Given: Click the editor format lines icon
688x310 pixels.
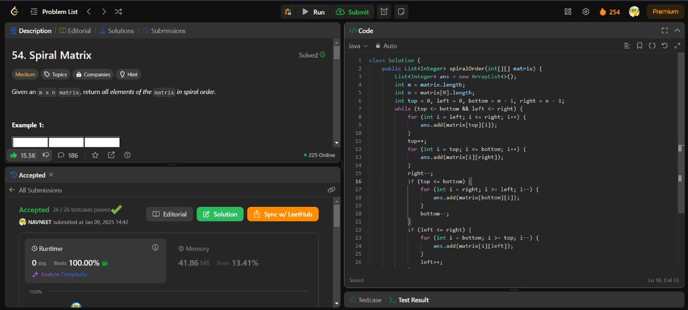Looking at the screenshot, I should [627, 46].
